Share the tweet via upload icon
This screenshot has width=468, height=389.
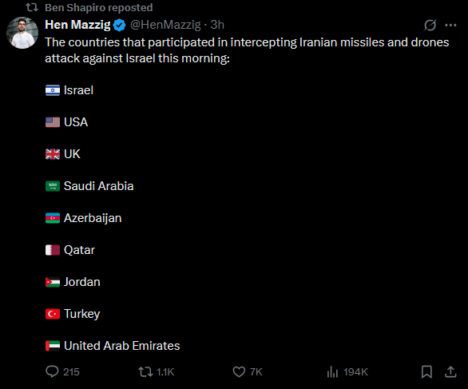450,371
